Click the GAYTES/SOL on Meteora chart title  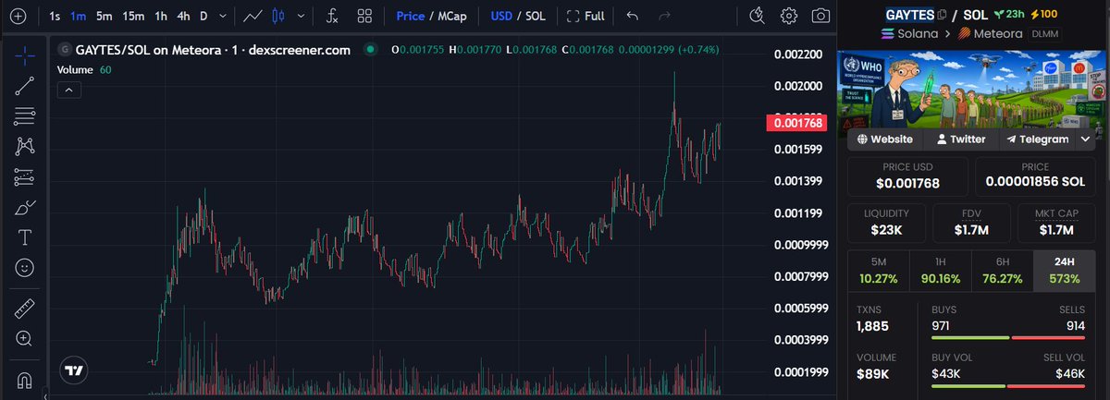coord(212,49)
